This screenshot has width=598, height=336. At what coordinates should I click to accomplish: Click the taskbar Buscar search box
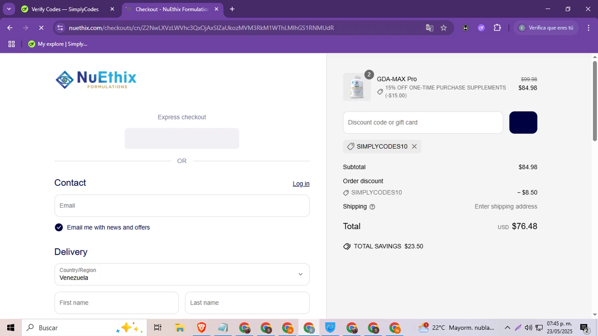click(85, 328)
